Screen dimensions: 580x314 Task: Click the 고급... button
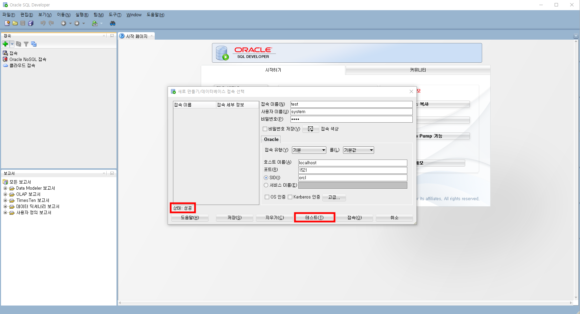334,197
